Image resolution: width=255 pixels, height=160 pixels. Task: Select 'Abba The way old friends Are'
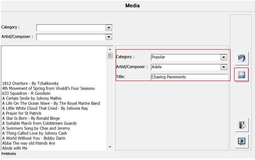click(29, 143)
